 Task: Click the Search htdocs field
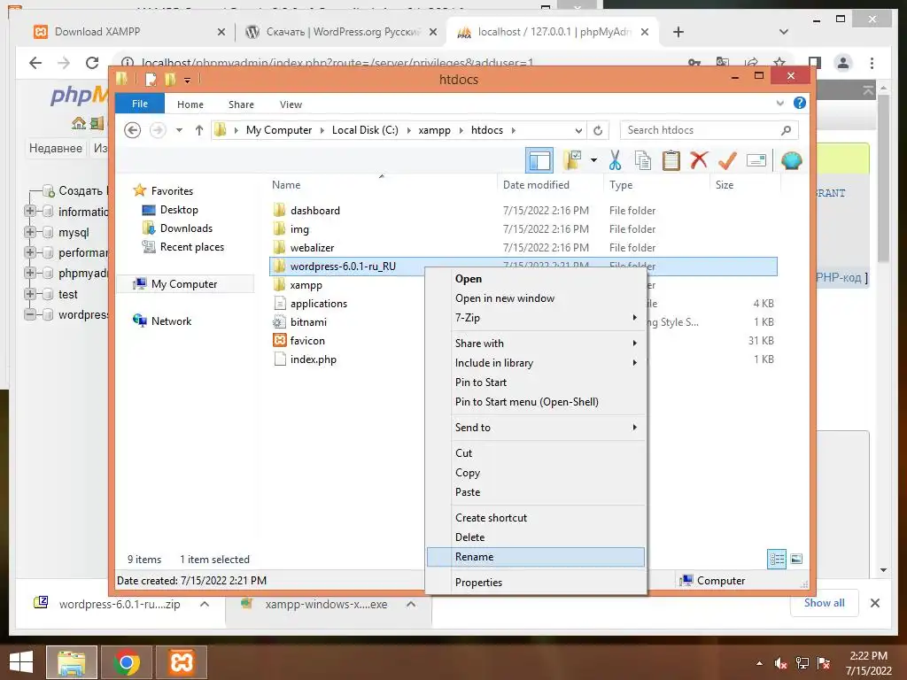[x=709, y=130]
